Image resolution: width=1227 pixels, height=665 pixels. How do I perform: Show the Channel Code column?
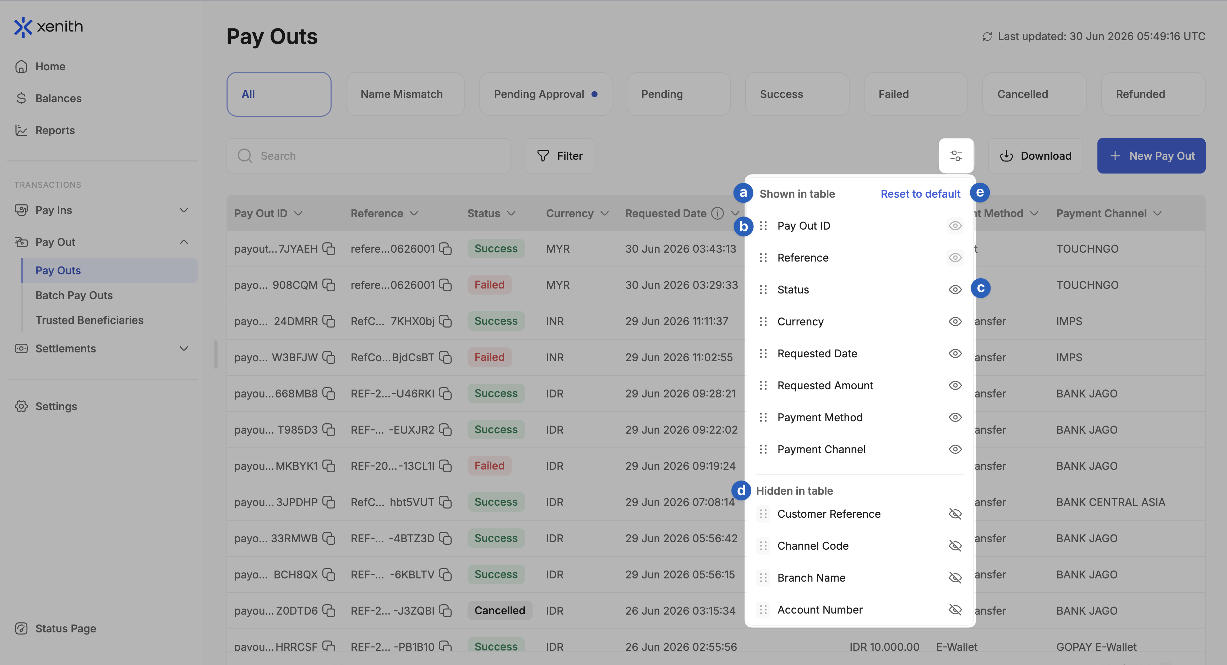955,545
